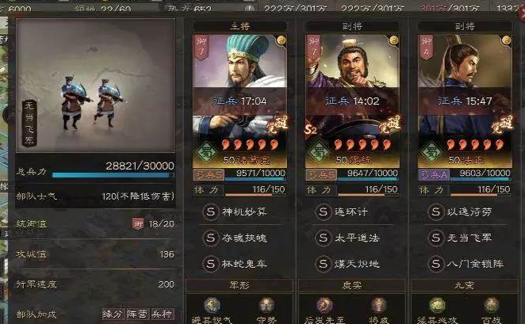Click the info icon beside 势力 652
525x324 pixels.
pyautogui.click(x=250, y=9)
